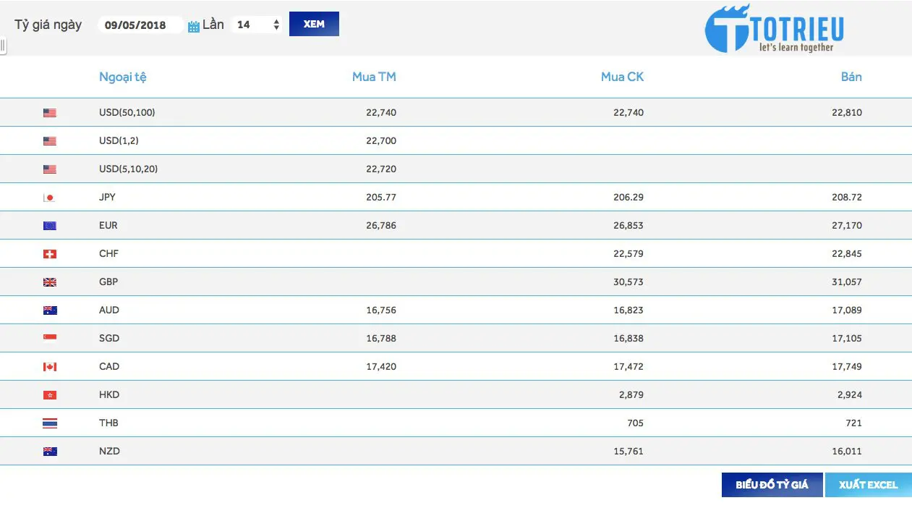The height and width of the screenshot is (516, 912).
Task: Click the Canadian flag in CAD row
Action: click(x=49, y=367)
